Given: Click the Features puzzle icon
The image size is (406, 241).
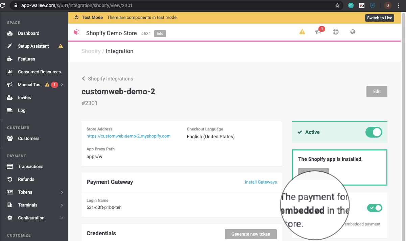Looking at the screenshot, I should pyautogui.click(x=10, y=59).
